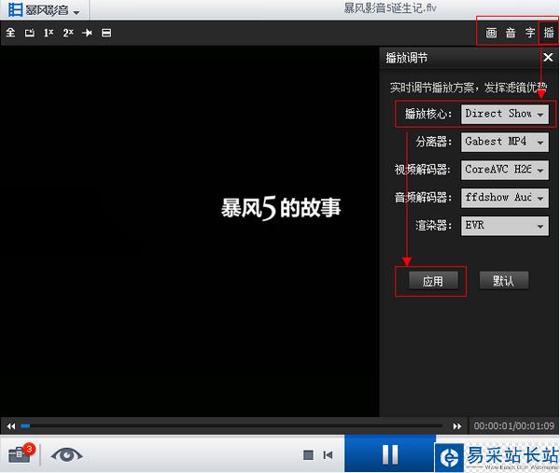Switch to fullscreen with the 全 icon
The image size is (560, 473).
tap(10, 33)
